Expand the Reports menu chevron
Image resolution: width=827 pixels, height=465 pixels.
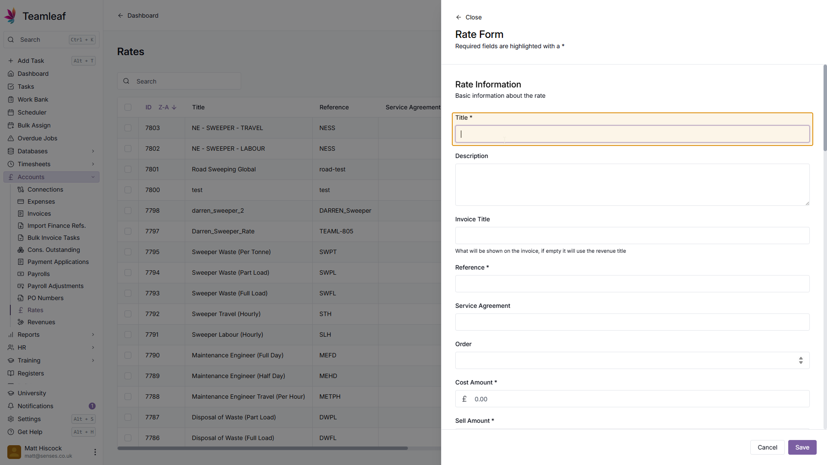(x=93, y=335)
